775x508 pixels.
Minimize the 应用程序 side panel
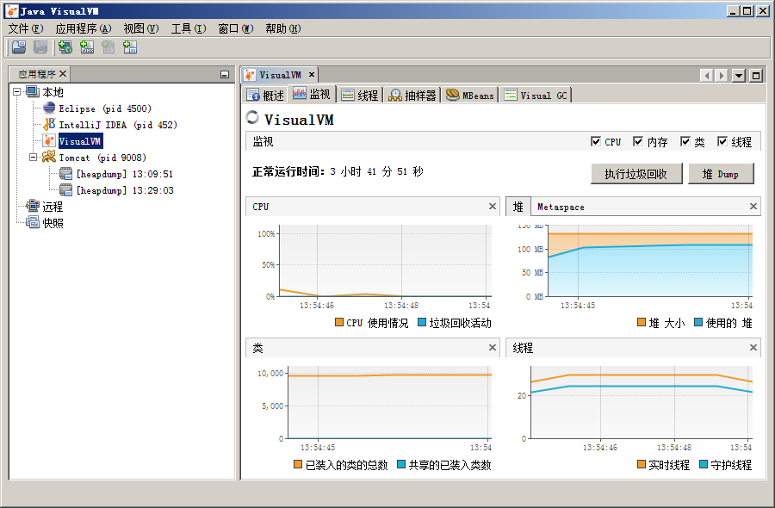(x=225, y=75)
